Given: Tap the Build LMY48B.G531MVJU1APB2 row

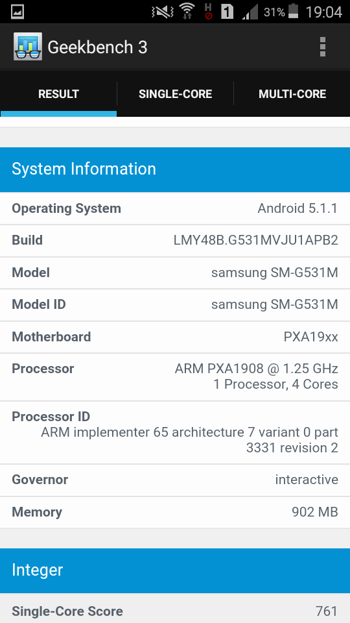Looking at the screenshot, I should point(175,241).
